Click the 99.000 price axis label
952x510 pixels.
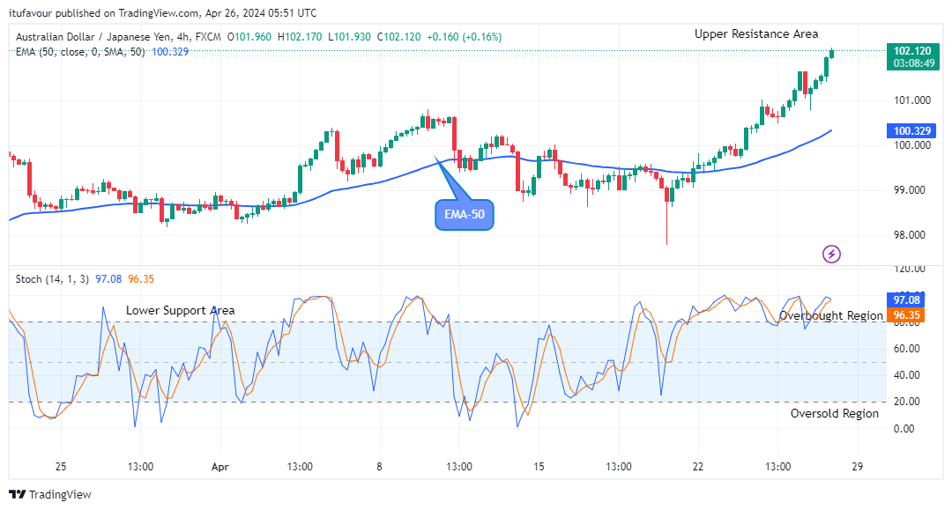point(910,189)
